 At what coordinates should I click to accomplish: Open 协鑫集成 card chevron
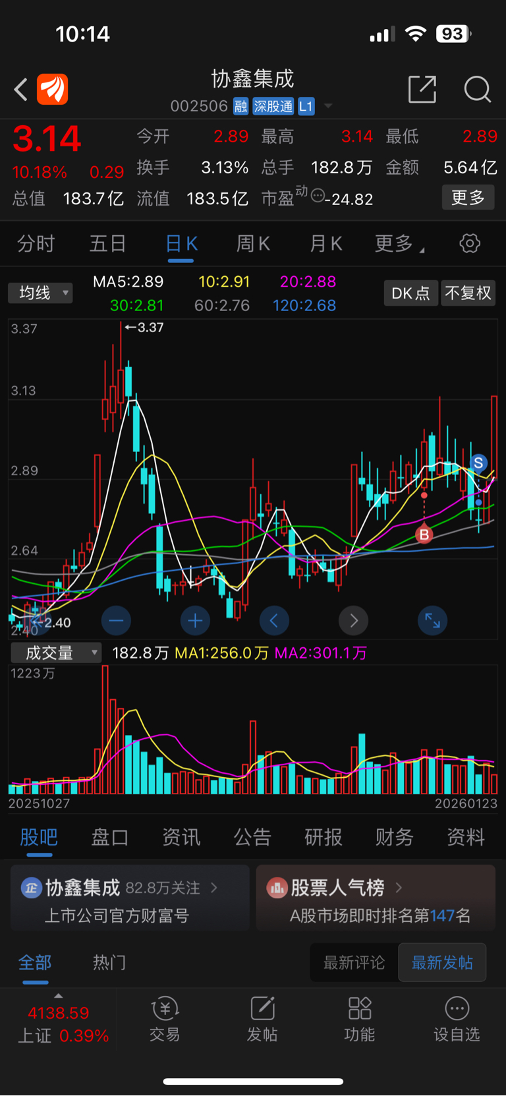point(214,888)
